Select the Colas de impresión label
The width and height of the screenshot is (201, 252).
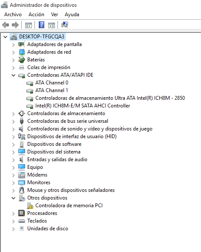tap(49, 67)
